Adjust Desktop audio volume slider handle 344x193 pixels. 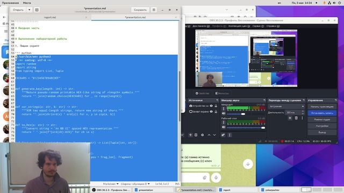(x=263, y=128)
